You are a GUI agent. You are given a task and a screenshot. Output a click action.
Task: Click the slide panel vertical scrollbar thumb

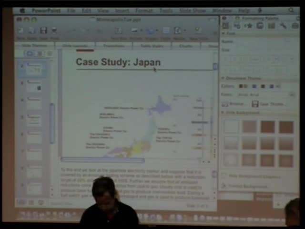tap(52, 124)
